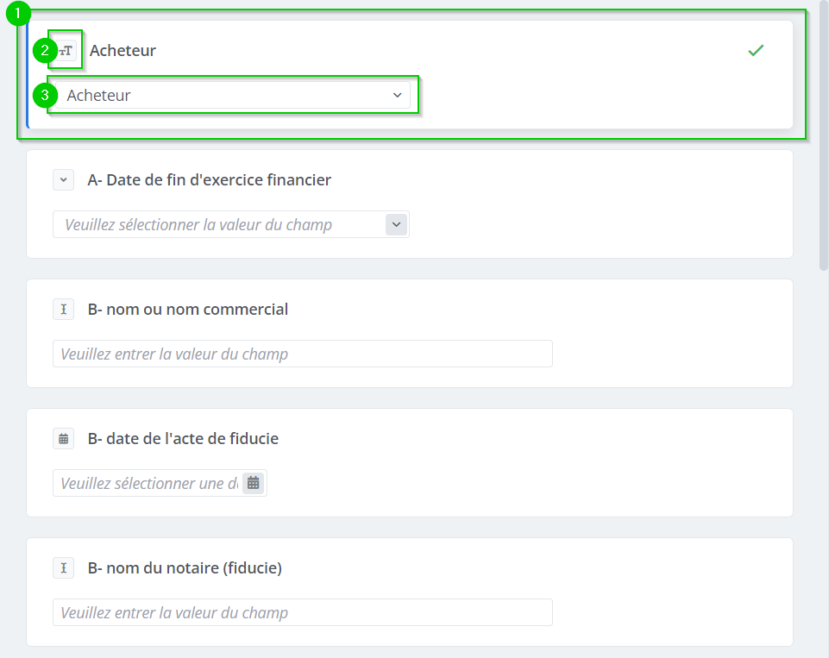Click the 'B- date de l'acte de fiducie' label
This screenshot has width=829, height=658.
coord(183,439)
